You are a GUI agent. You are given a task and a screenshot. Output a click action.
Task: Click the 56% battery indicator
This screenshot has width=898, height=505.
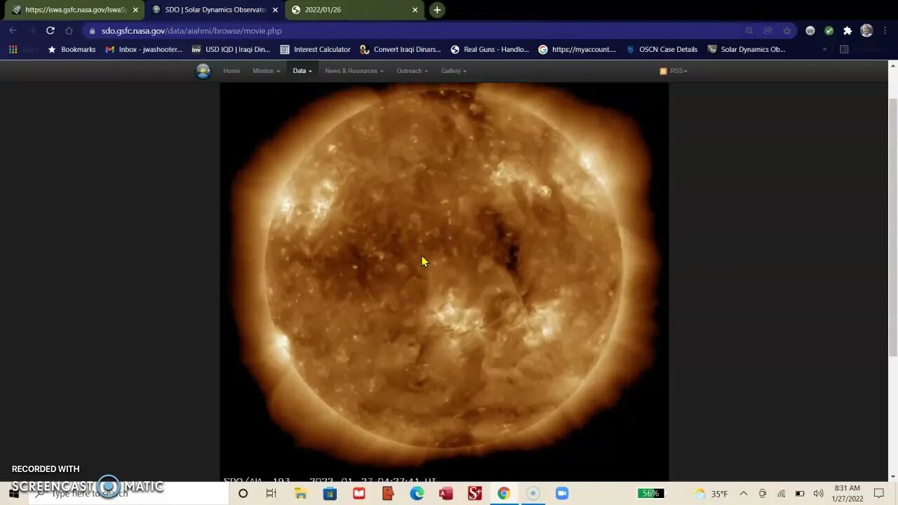650,493
